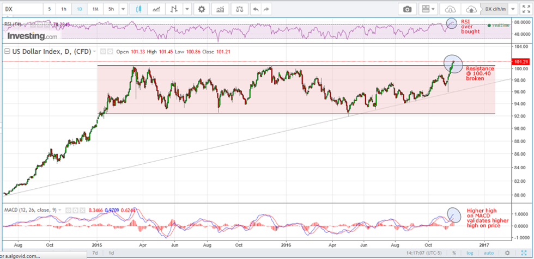Viewport: 534px width, 259px height.
Task: Toggle the log scale option
Action: [470, 253]
